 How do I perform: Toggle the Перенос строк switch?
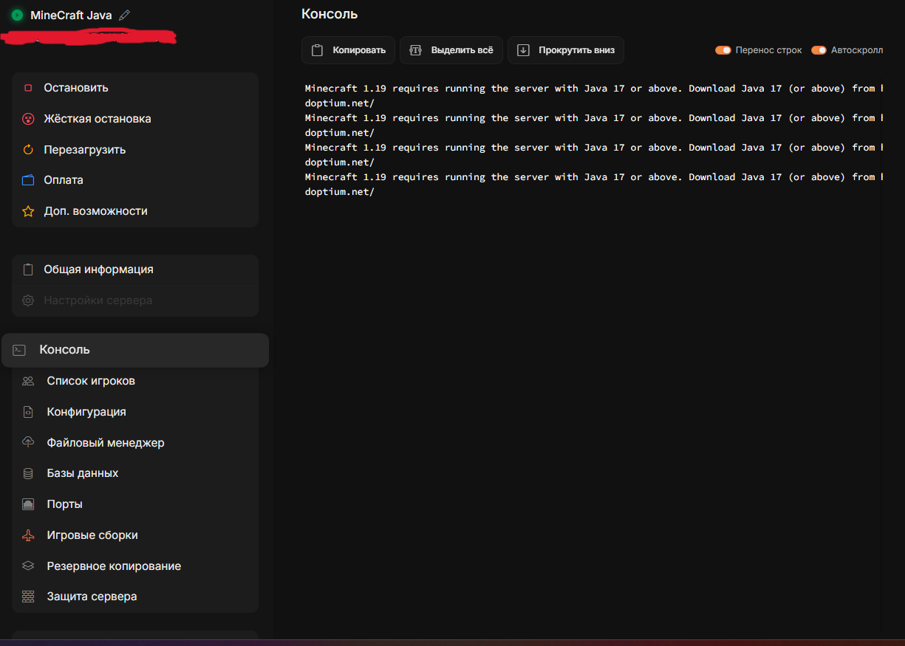723,50
